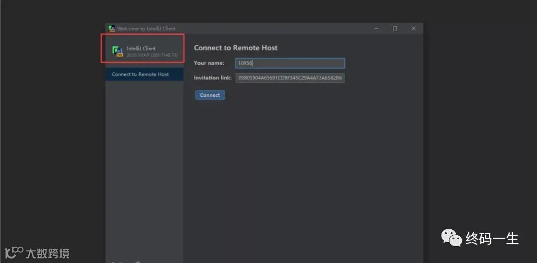Maximize the Welcome to IntelliJ Client window
The height and width of the screenshot is (263, 537).
(x=395, y=28)
